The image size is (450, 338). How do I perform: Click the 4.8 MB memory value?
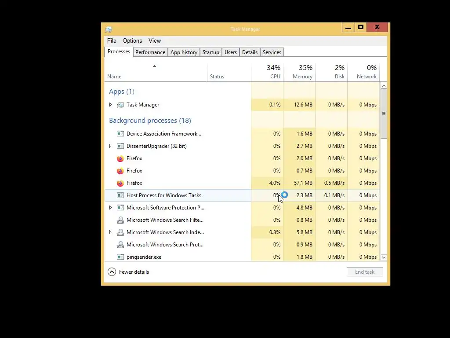click(304, 208)
